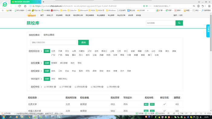
Task: Open 首页 in the site navigation
Action: 42,15
